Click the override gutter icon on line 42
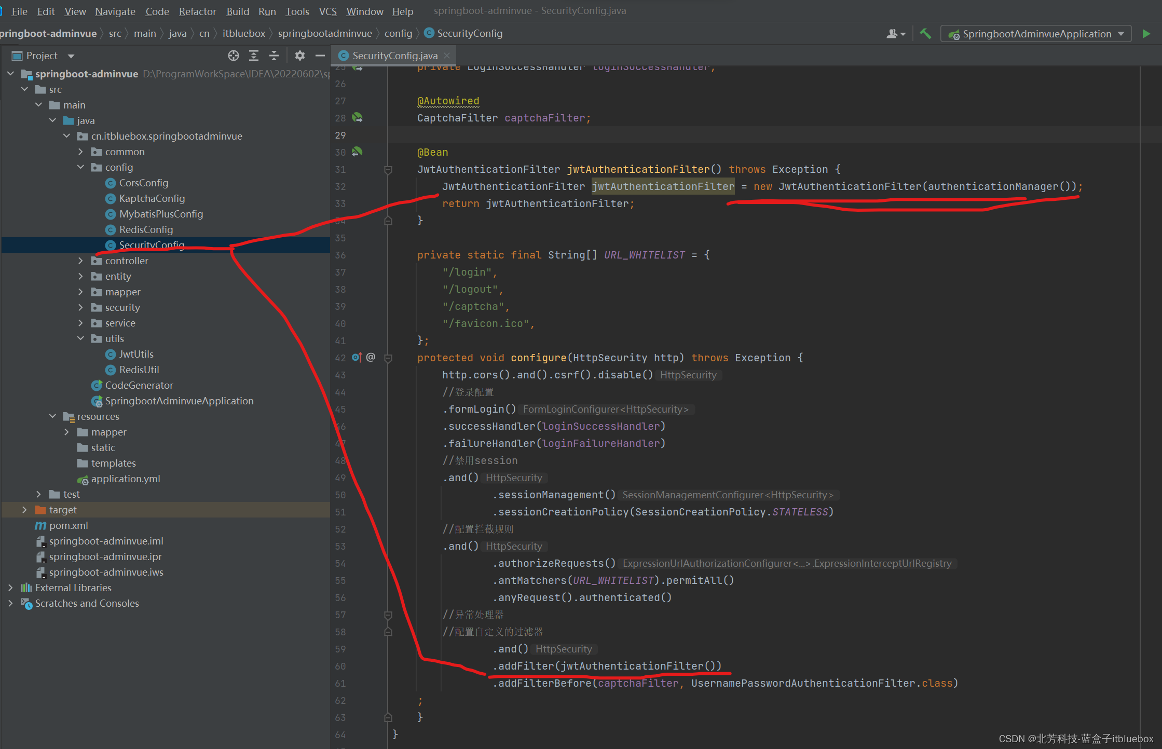The width and height of the screenshot is (1162, 749). (357, 357)
